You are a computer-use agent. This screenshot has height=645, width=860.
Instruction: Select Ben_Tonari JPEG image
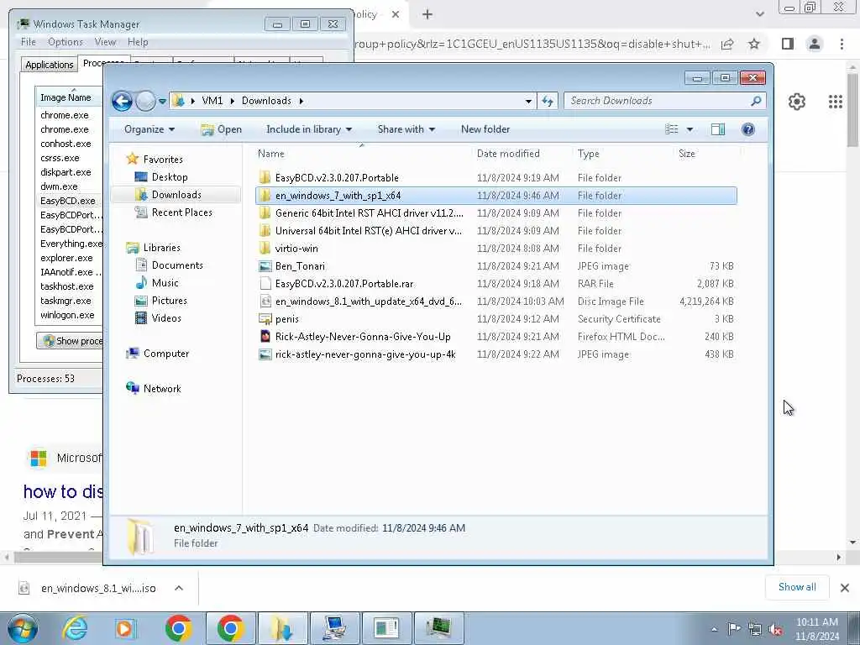(x=496, y=266)
